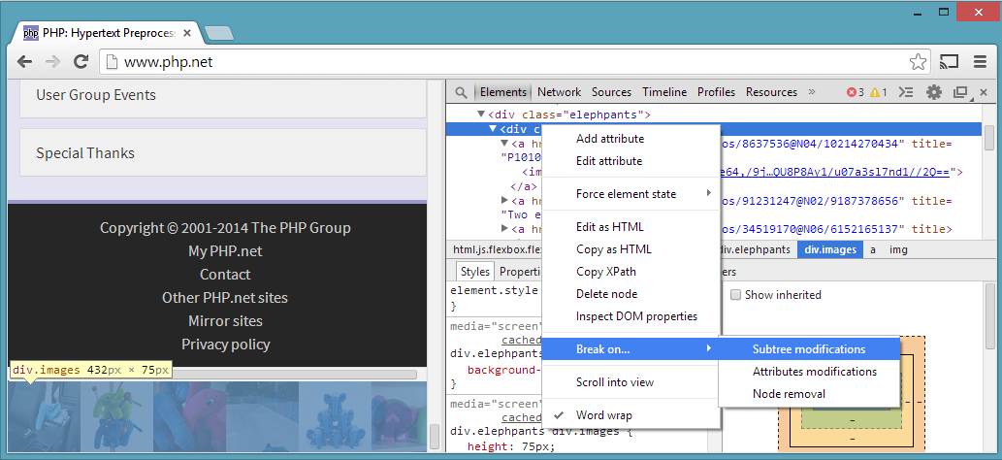This screenshot has height=460, width=1002.
Task: Switch to the Network panel tab
Action: coord(559,92)
